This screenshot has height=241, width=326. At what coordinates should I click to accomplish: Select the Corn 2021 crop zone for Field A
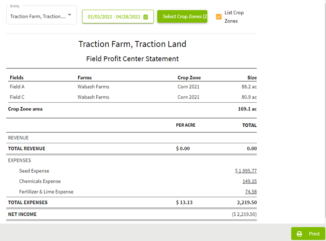pyautogui.click(x=189, y=87)
